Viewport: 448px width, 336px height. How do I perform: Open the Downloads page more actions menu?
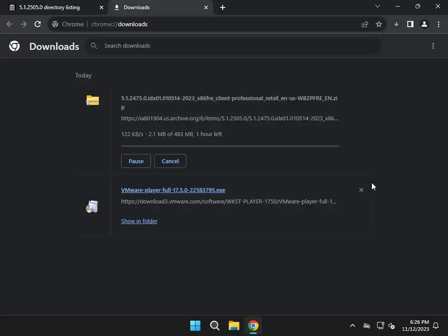point(433,46)
